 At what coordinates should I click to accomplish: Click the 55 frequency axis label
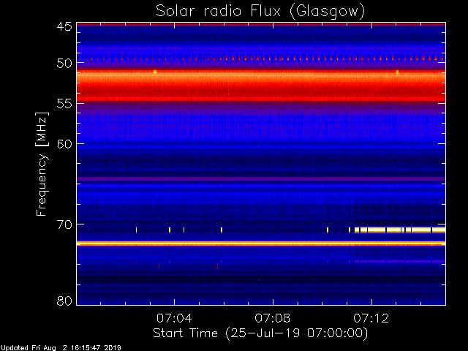click(64, 104)
